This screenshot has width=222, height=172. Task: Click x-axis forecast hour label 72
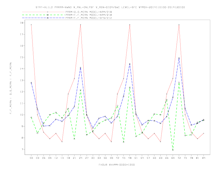179,158
